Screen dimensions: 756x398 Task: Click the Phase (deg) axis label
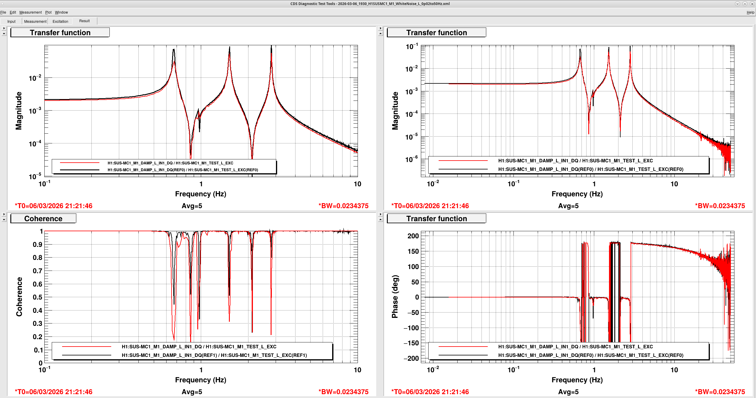tap(395, 297)
